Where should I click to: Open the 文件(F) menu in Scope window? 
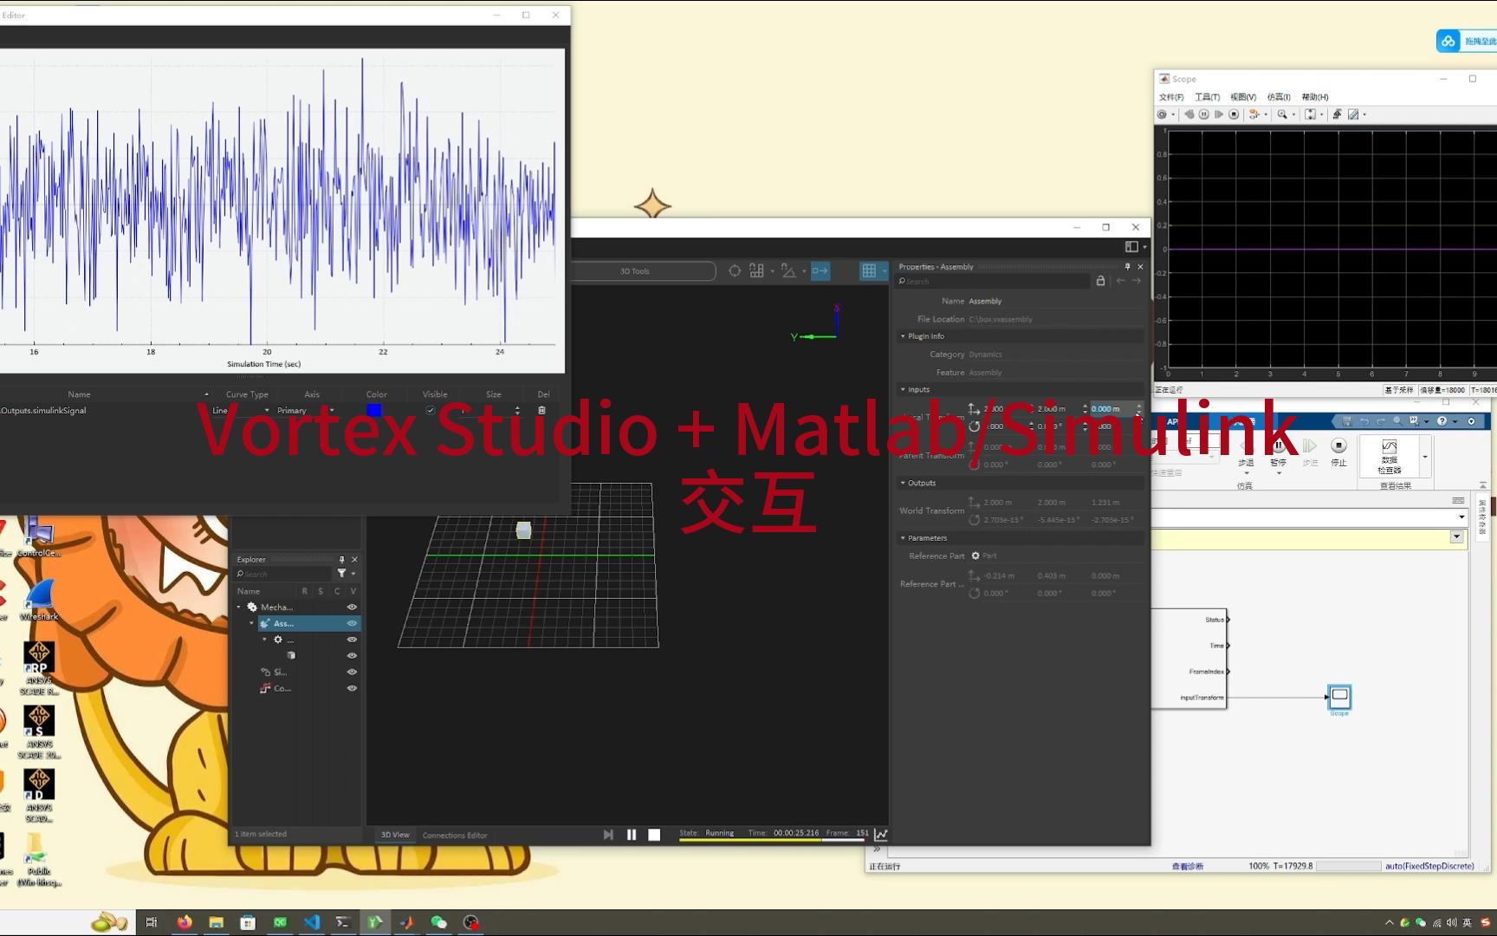pos(1171,97)
